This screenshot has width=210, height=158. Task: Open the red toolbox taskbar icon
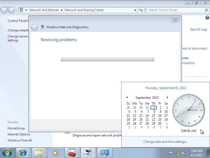click(x=72, y=153)
